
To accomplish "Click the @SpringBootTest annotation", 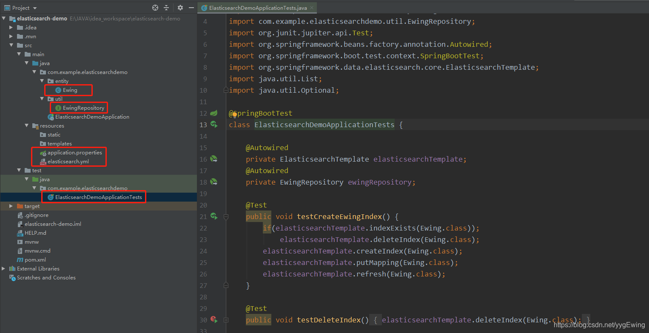I will pos(261,113).
